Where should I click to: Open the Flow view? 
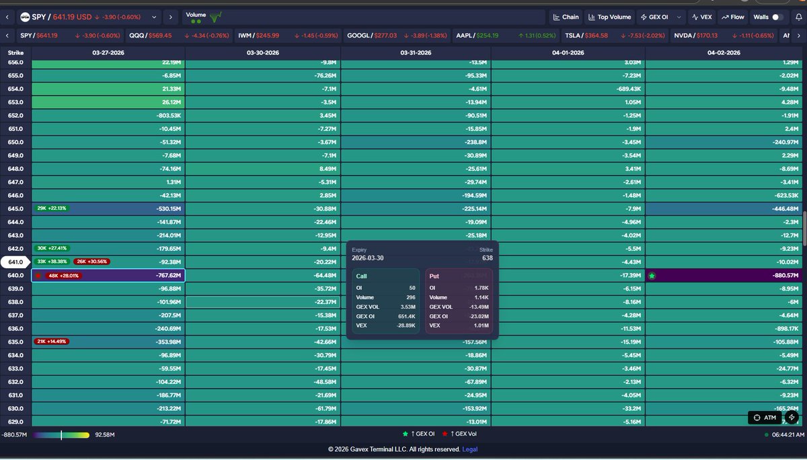pos(732,17)
